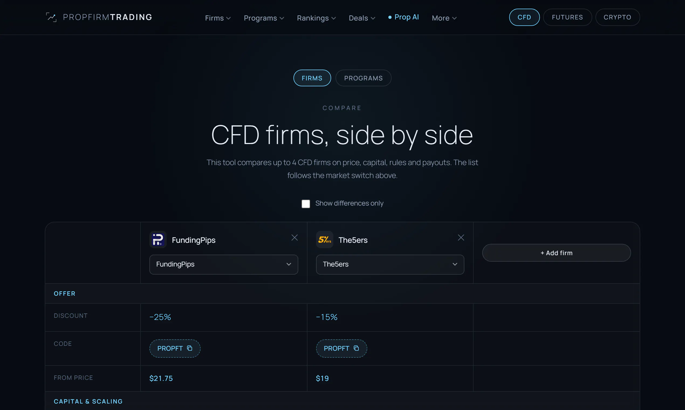Click the $21.75 from price
Screen dimensions: 685x410
click(x=161, y=378)
